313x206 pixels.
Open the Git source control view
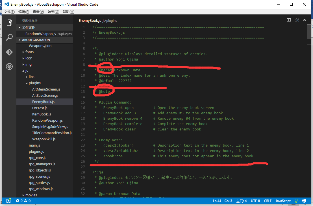(9, 52)
